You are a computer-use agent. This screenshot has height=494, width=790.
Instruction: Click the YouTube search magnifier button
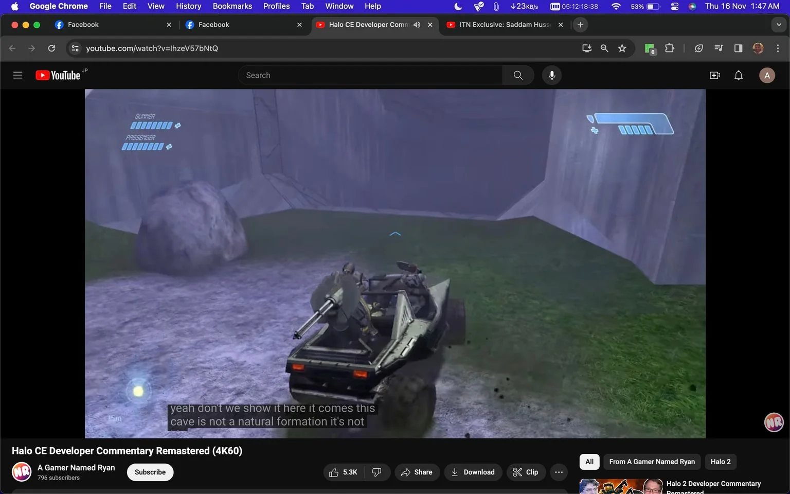tap(518, 75)
